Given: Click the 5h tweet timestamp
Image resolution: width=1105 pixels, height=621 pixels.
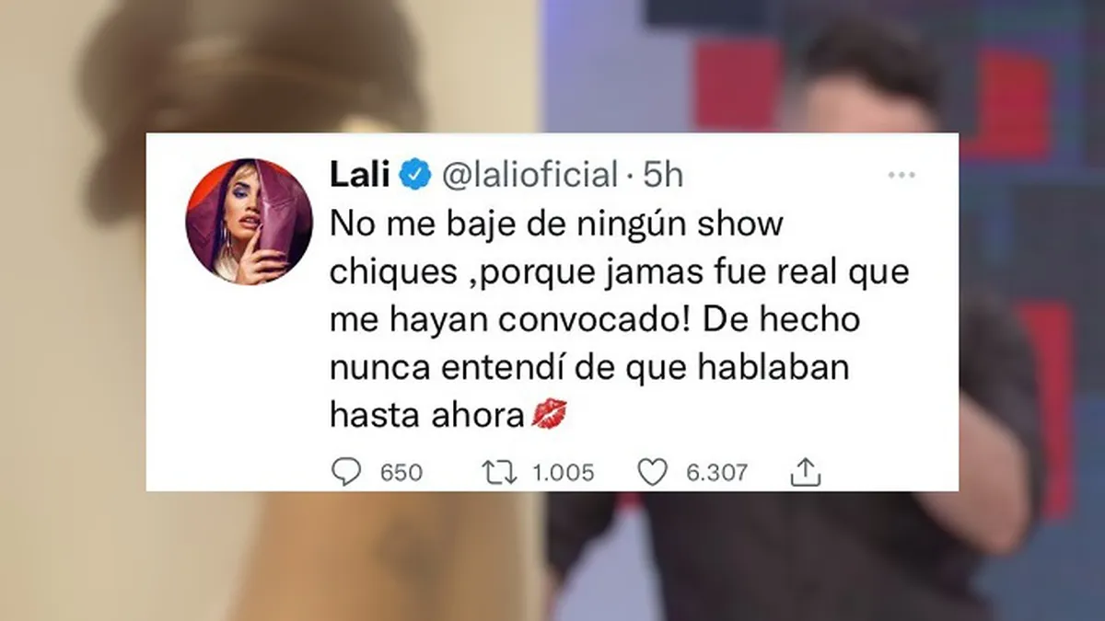Looking at the screenshot, I should pos(663,175).
